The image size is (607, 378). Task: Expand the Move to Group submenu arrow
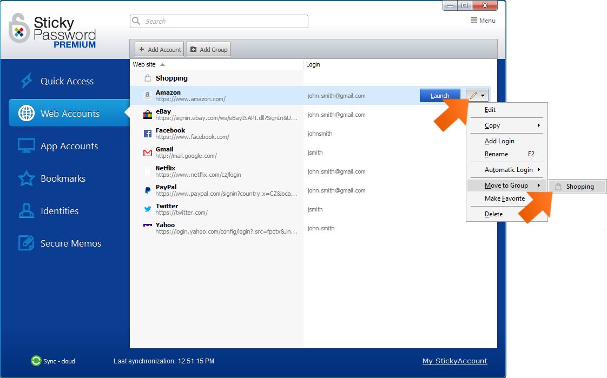pos(538,185)
